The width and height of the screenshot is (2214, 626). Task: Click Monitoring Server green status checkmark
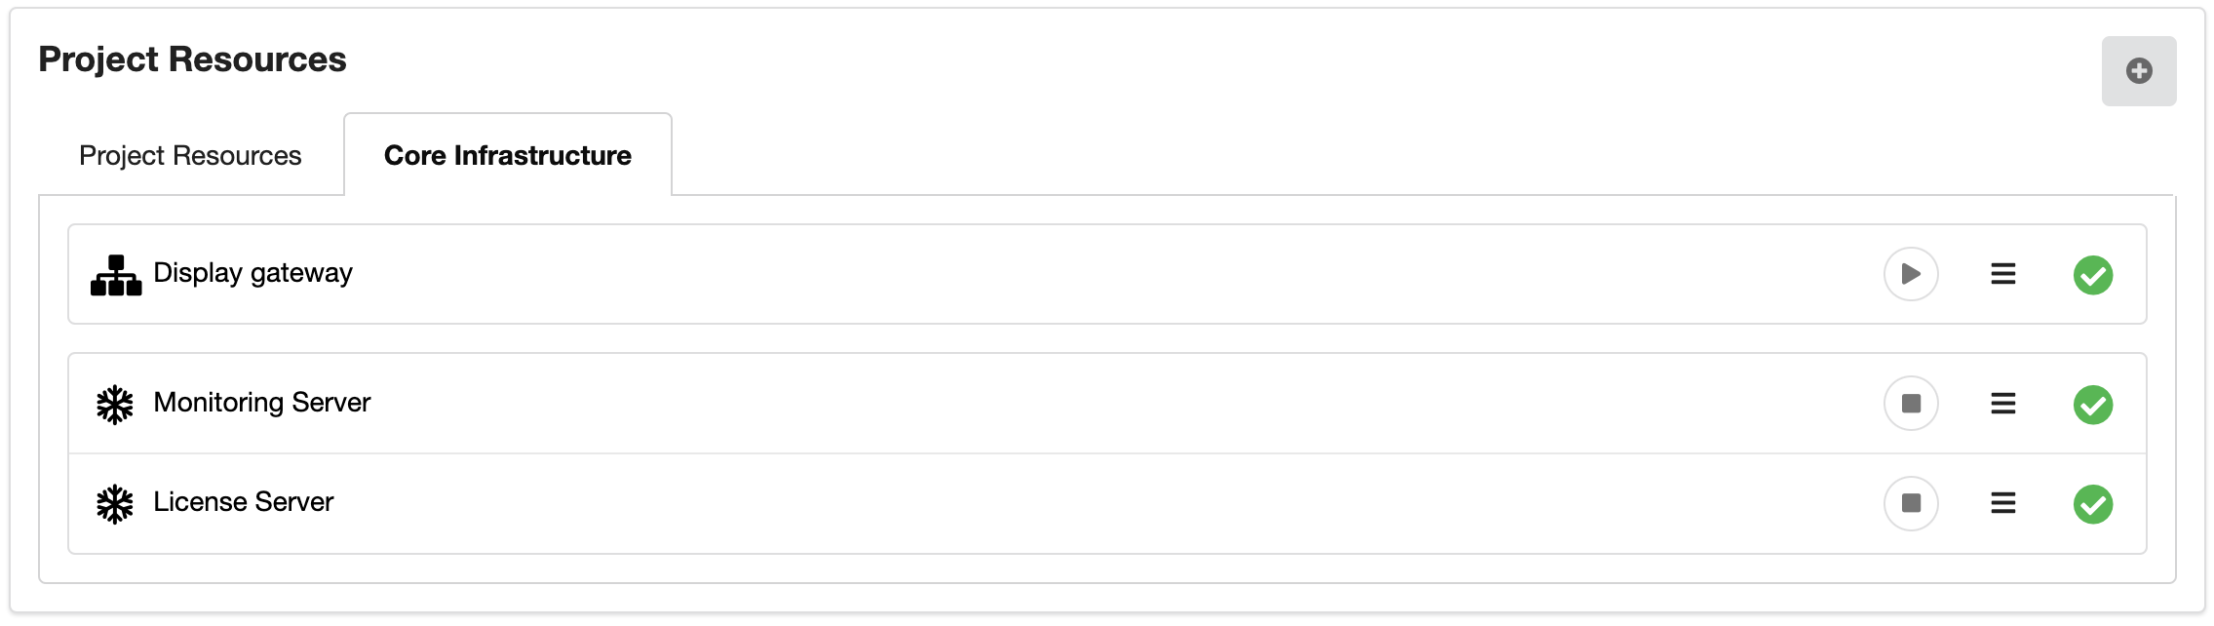coord(2092,405)
